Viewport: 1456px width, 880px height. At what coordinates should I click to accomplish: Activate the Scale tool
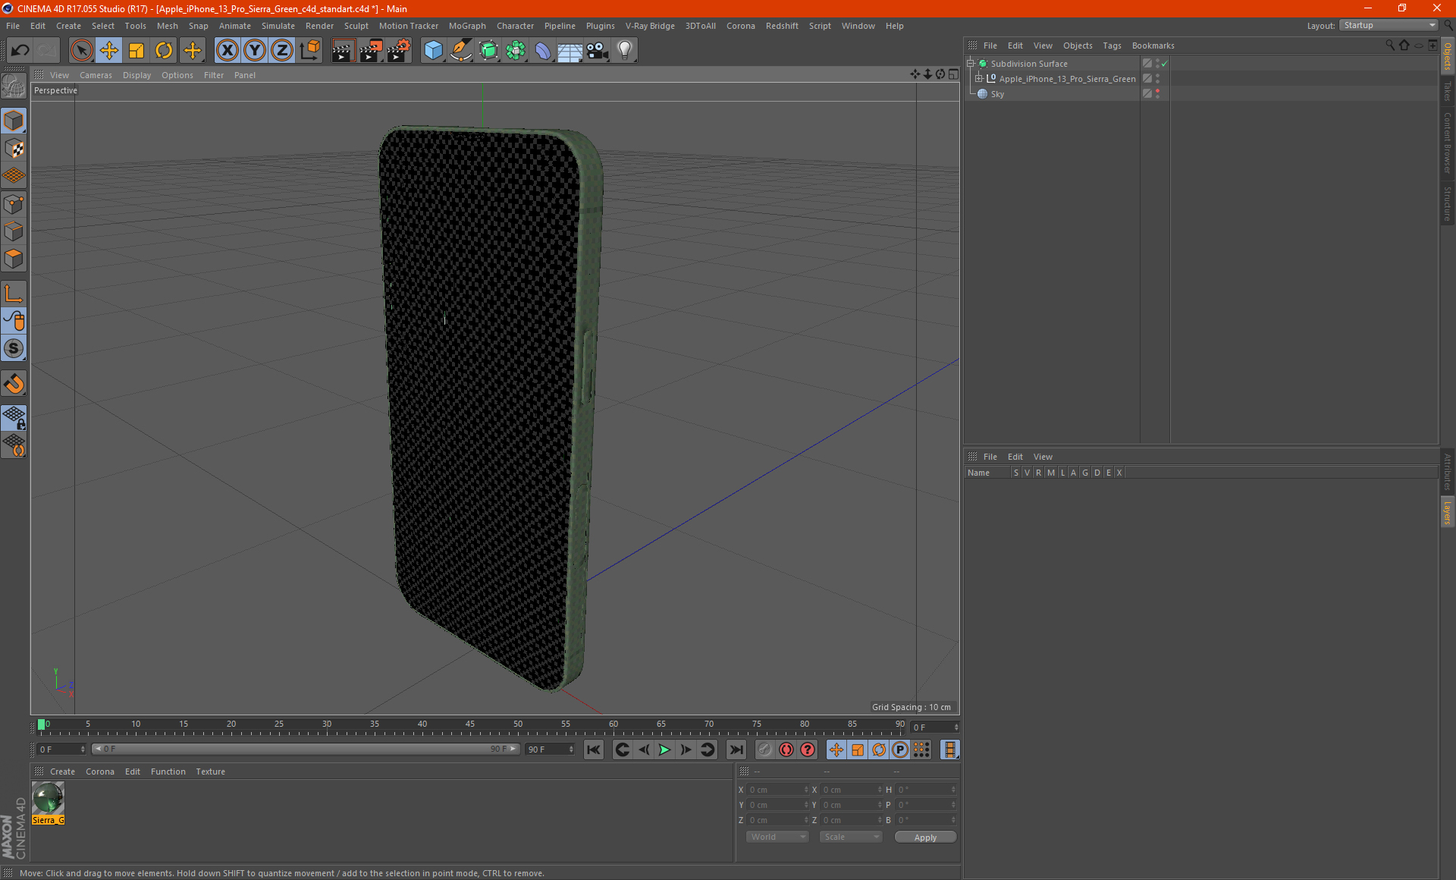coord(136,51)
